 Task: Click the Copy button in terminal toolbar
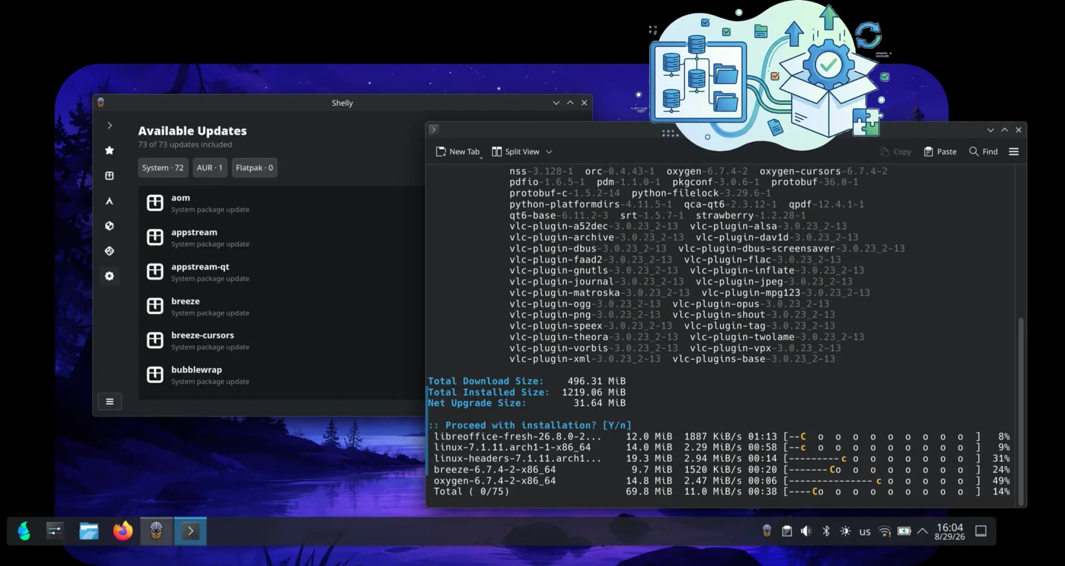click(896, 151)
